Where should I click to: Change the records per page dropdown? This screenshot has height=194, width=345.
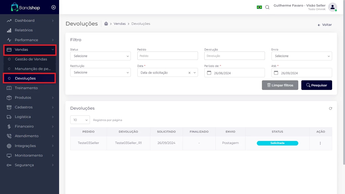click(80, 120)
